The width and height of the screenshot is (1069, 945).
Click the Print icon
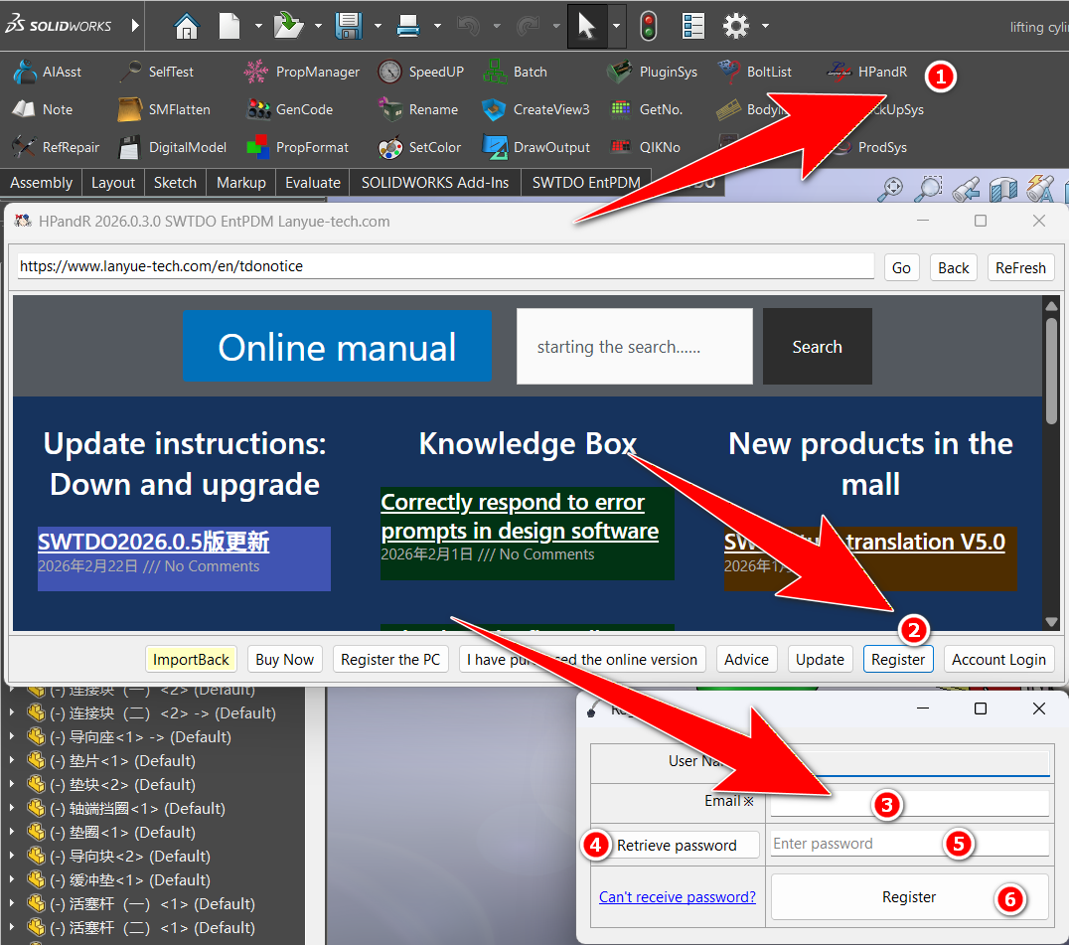407,26
